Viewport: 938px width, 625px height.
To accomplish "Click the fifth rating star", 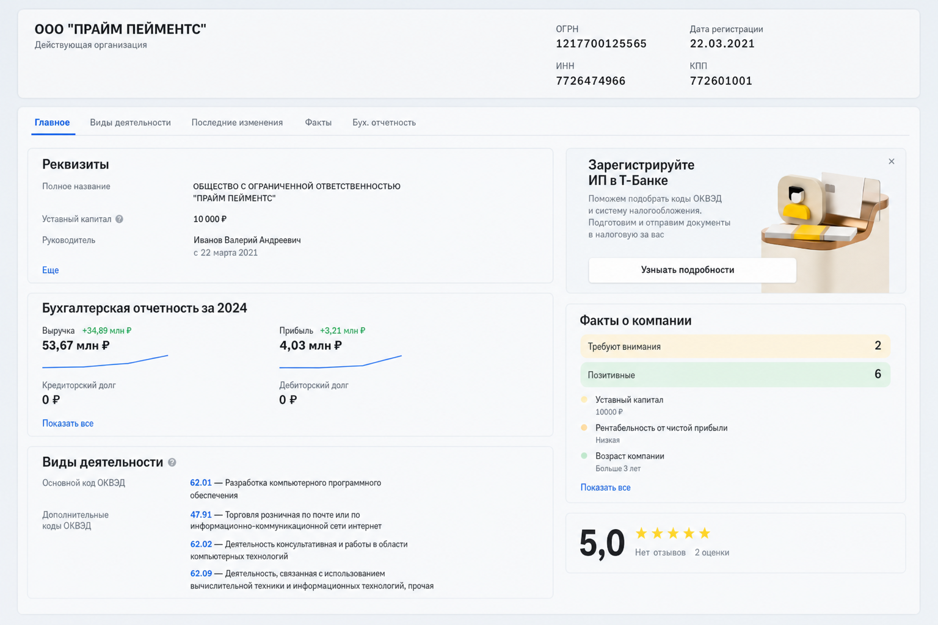I will [705, 533].
